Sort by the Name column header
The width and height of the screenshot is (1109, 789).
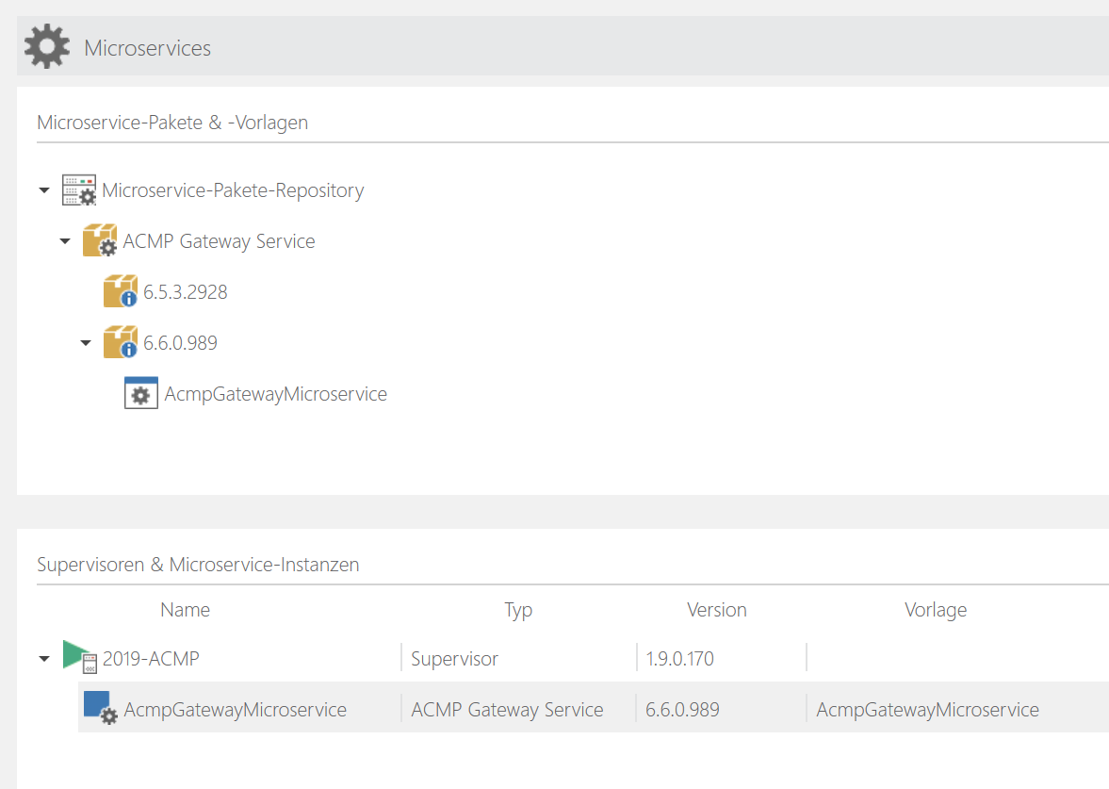coord(185,610)
